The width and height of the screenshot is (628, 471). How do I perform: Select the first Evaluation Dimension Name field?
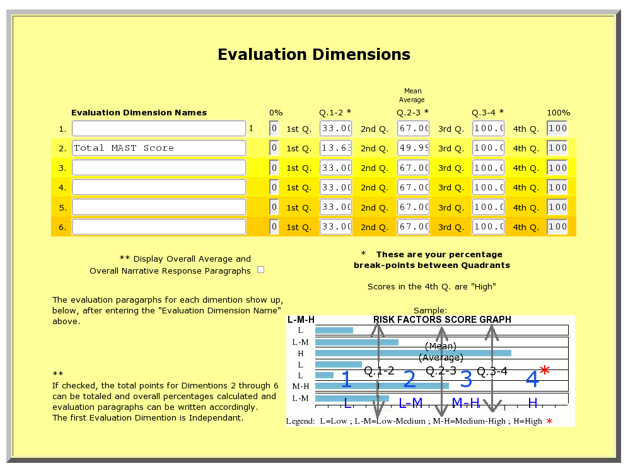tap(159, 129)
